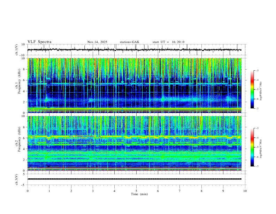
Task: Click the '-6' label on ch.2 colorbar
Action: click(x=257, y=157)
